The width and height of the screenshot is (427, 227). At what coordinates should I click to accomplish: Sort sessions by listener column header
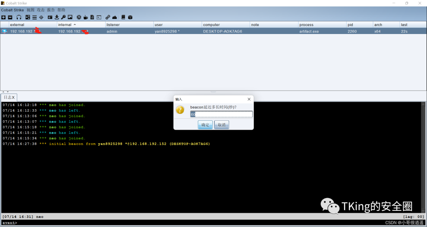click(130, 25)
